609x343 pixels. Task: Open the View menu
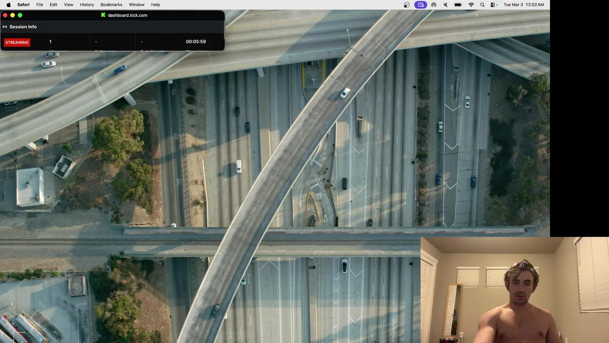coord(69,5)
